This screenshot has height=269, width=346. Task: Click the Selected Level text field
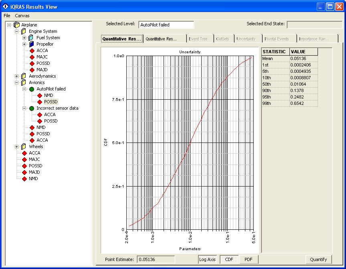(166, 25)
